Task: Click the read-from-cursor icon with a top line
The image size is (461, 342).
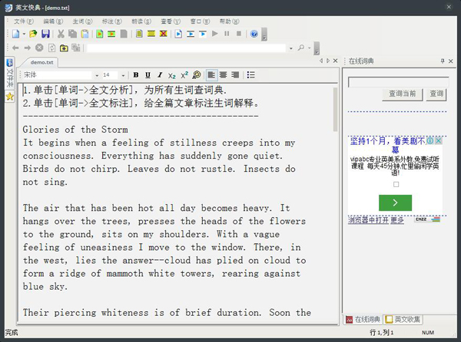Action: click(203, 34)
